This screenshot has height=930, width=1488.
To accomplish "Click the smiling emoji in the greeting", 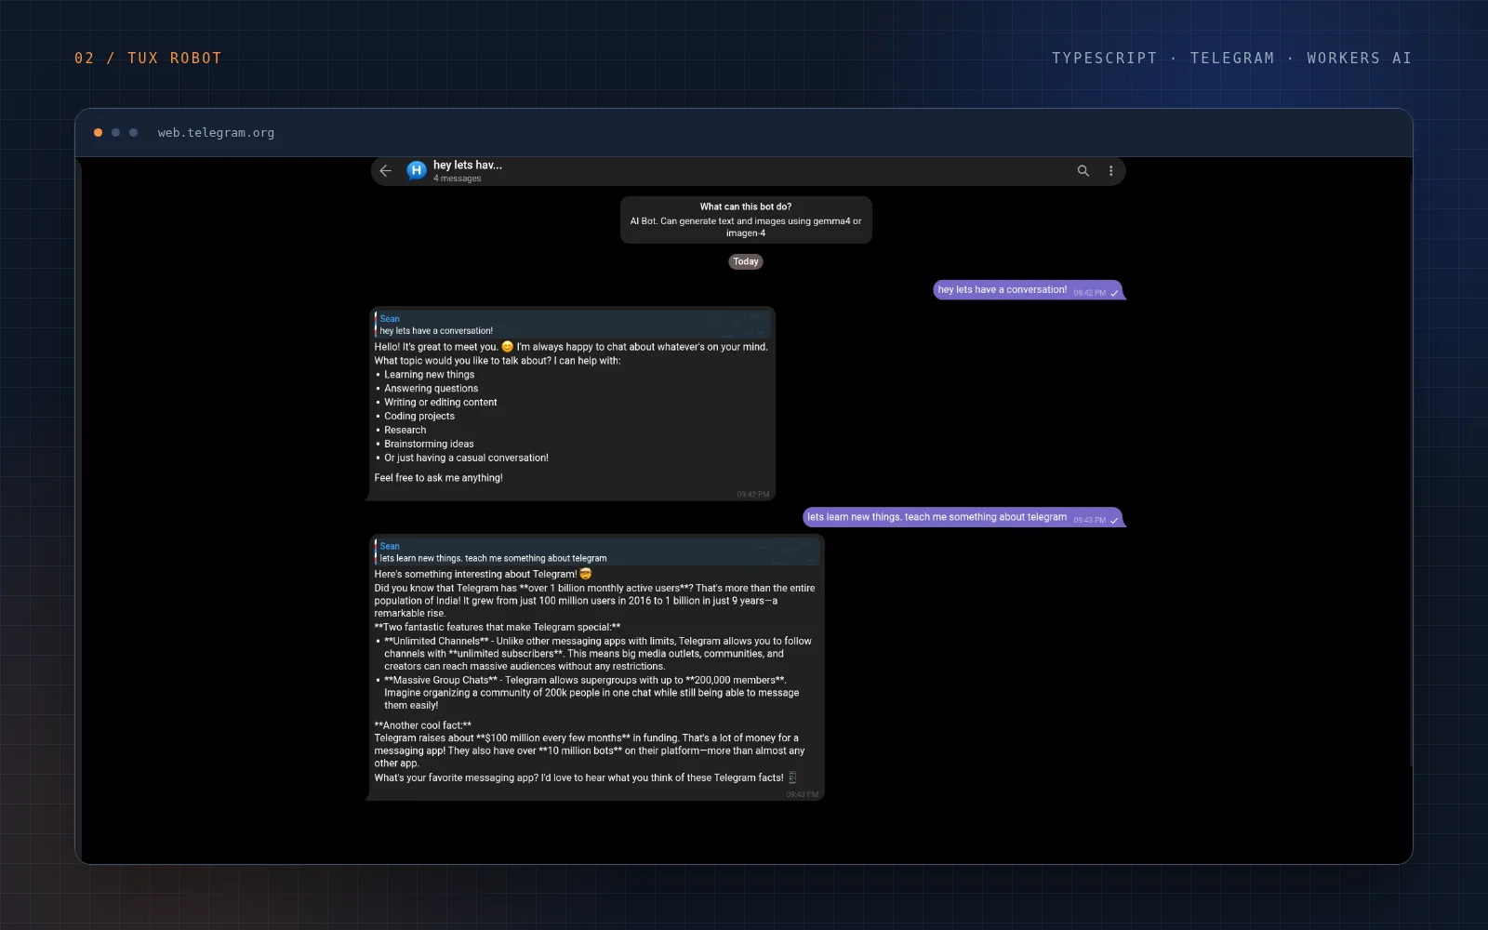I will [x=507, y=346].
